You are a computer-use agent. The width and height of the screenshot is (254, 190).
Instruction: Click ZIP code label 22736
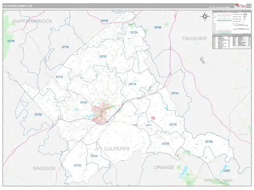[x=209, y=142]
